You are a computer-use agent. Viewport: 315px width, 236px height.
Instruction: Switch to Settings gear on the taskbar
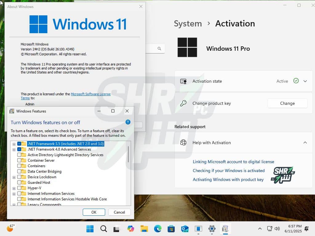[x=212, y=229]
